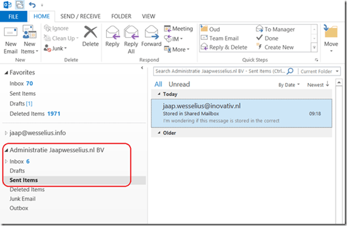Viewport: 347px width, 226px height.
Task: Select the Team Email quick step
Action: tap(224, 38)
